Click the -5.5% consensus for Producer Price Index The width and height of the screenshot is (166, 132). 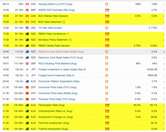[x=137, y=99]
